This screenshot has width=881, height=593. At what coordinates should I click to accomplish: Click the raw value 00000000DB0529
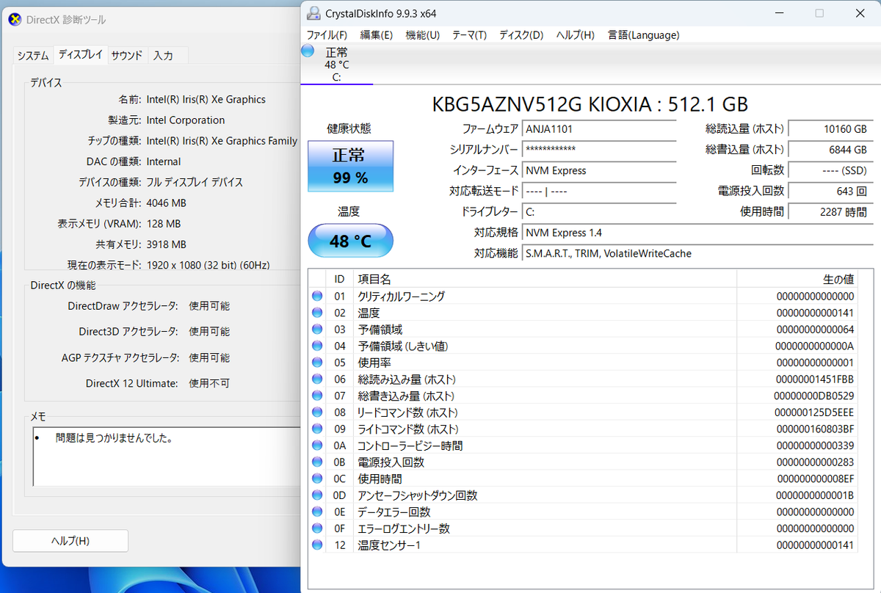coord(815,396)
